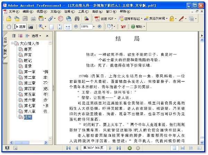Click the Fit Width icon
The height and width of the screenshot is (155, 208).
68,27
